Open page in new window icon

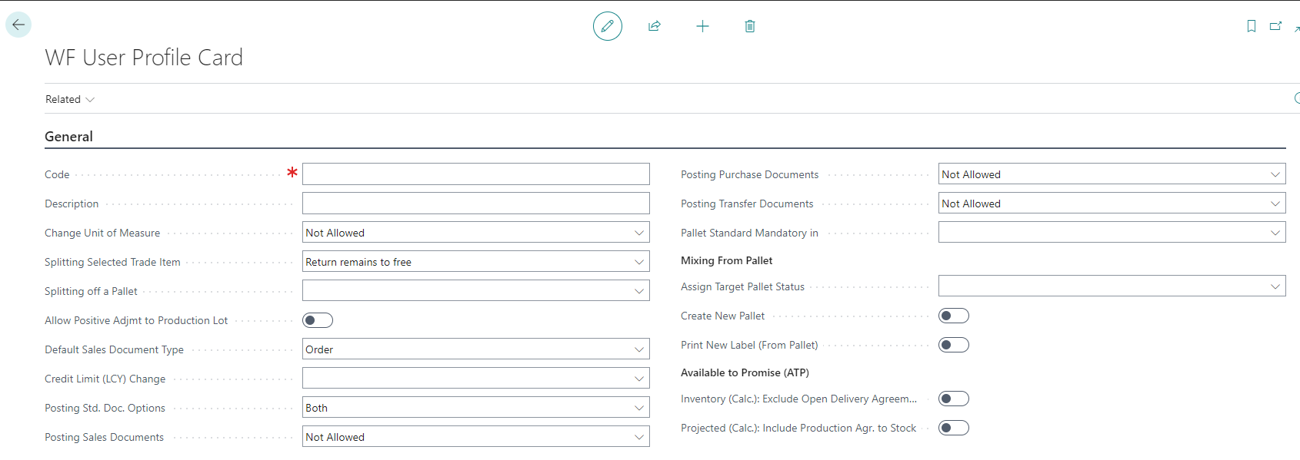pos(1275,26)
